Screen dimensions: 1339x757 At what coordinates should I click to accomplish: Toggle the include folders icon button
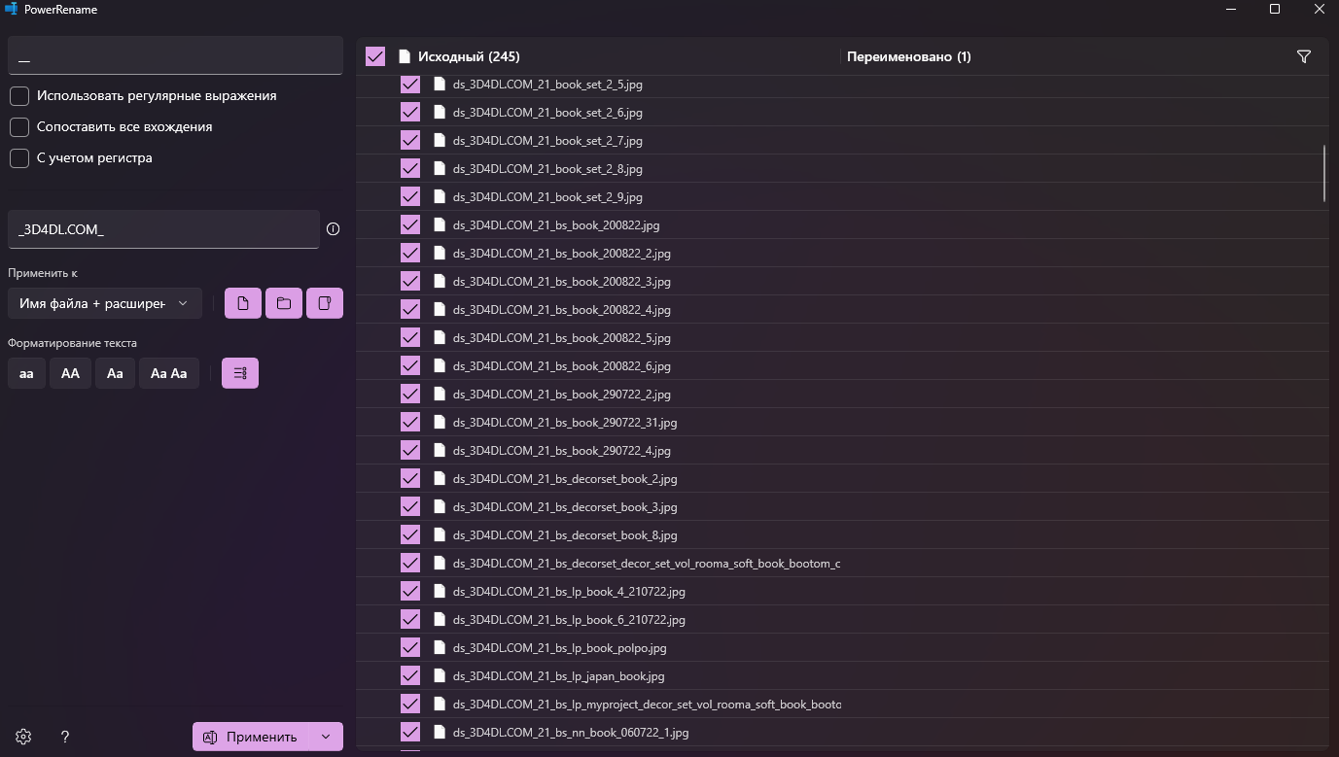[x=284, y=303]
